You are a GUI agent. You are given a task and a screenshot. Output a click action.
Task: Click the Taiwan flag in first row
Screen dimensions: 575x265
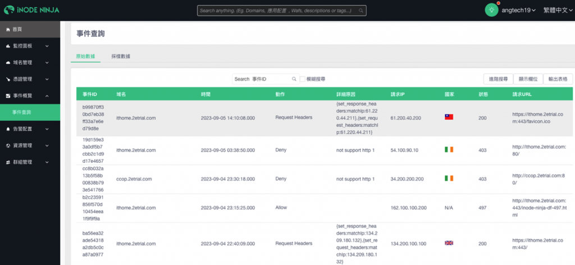coord(449,117)
